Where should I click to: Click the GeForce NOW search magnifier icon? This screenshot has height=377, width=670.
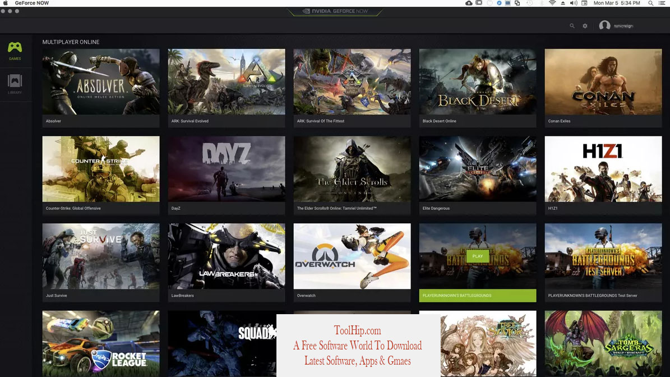click(572, 26)
